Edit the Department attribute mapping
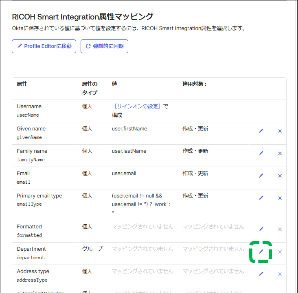This screenshot has height=293, width=298. click(x=261, y=252)
